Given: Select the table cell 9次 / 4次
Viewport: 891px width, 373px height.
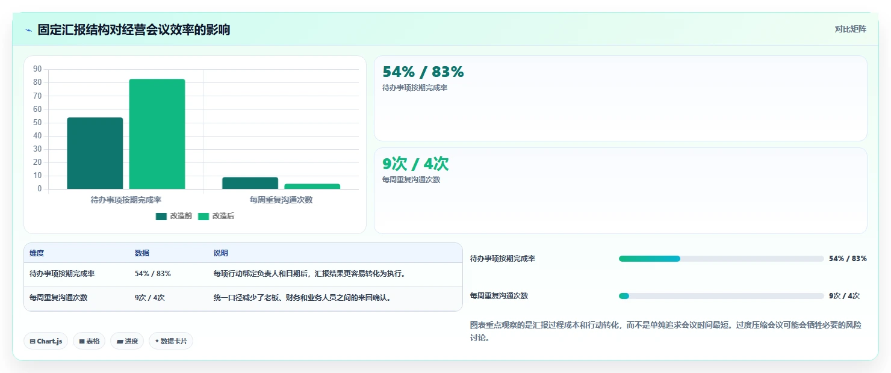Looking at the screenshot, I should [150, 297].
